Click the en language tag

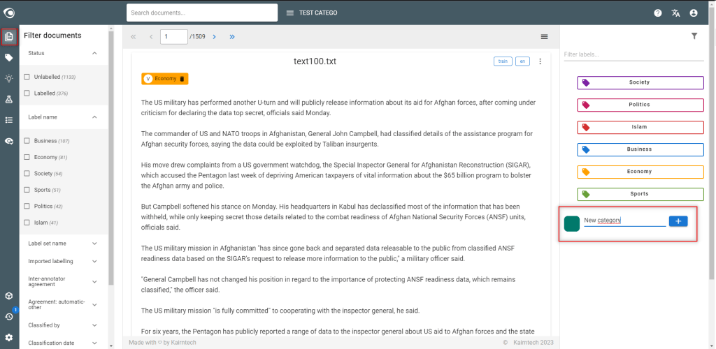[522, 61]
